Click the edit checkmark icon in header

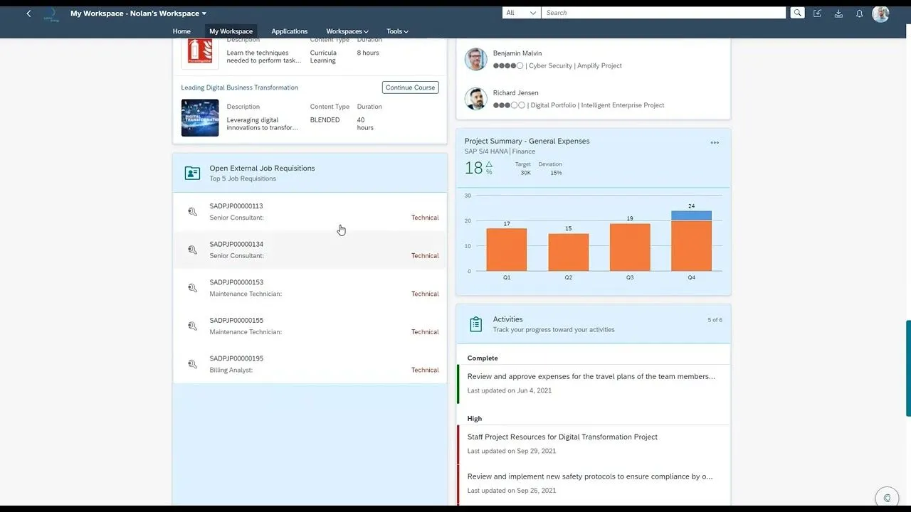[817, 14]
